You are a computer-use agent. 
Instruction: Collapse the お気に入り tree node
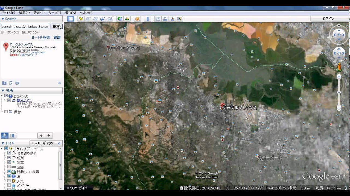pos(2,96)
